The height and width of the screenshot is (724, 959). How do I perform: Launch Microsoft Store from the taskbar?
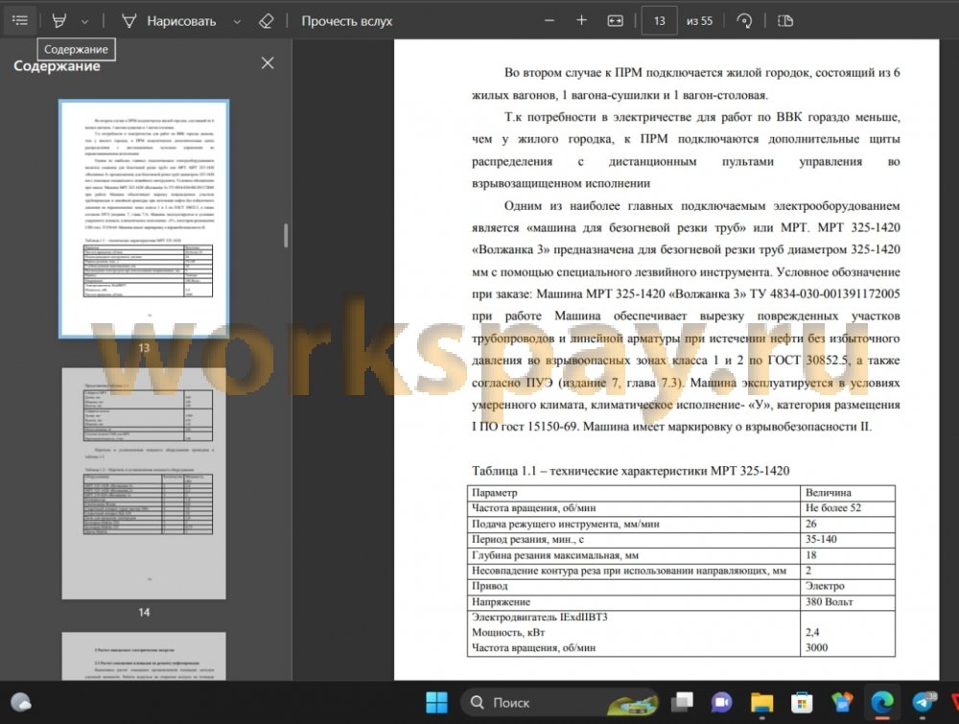click(802, 703)
